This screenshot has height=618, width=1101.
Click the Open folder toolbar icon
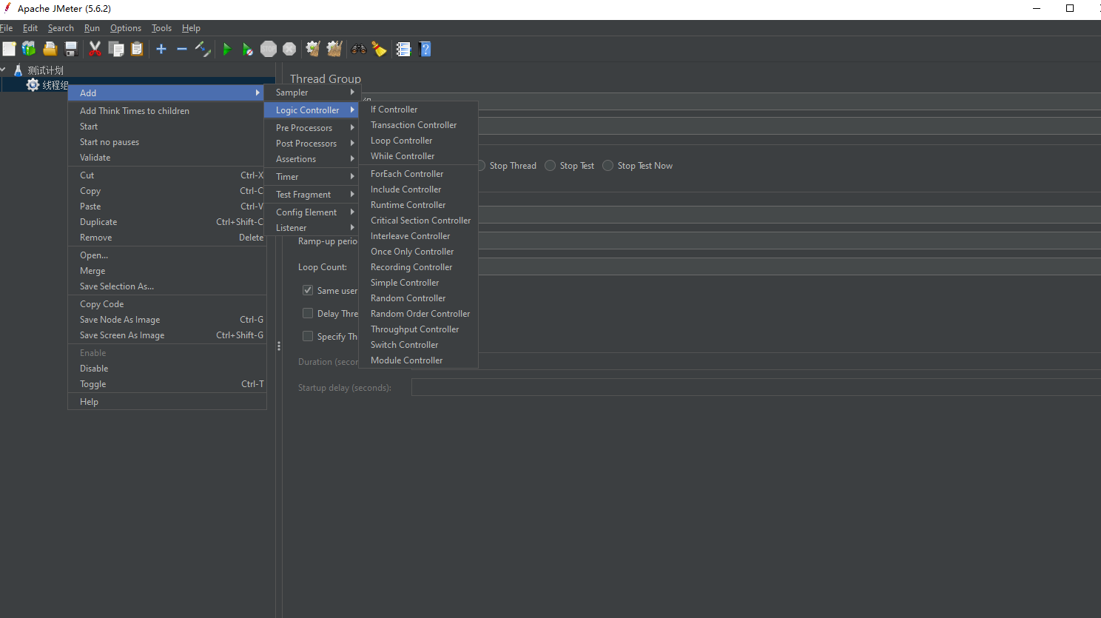click(50, 49)
